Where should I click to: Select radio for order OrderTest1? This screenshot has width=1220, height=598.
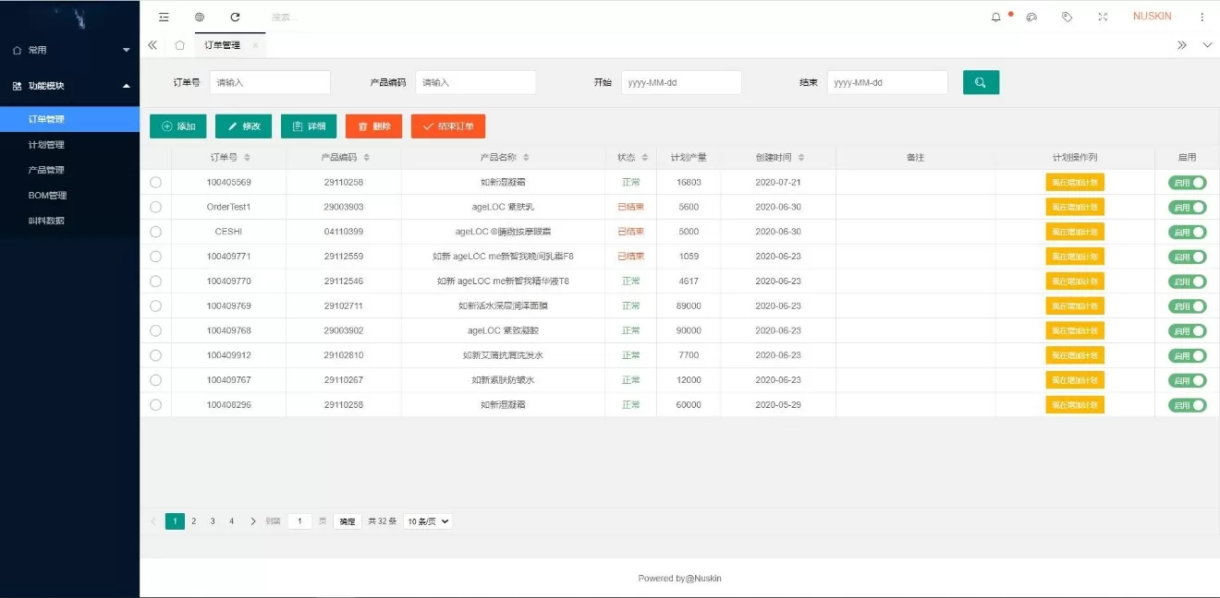pos(155,208)
